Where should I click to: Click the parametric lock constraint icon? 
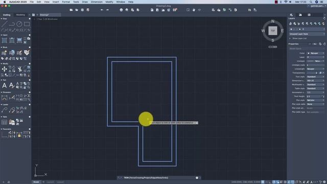[19, 135]
